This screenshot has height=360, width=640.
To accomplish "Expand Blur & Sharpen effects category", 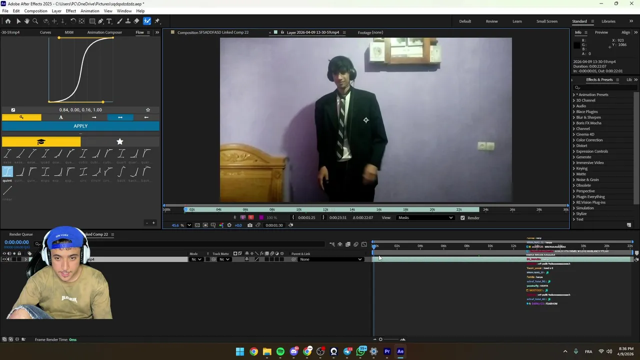I will [573, 117].
